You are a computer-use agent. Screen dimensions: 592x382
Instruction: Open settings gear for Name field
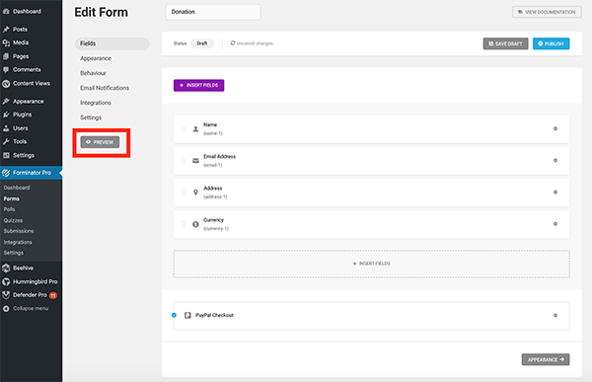click(x=555, y=129)
